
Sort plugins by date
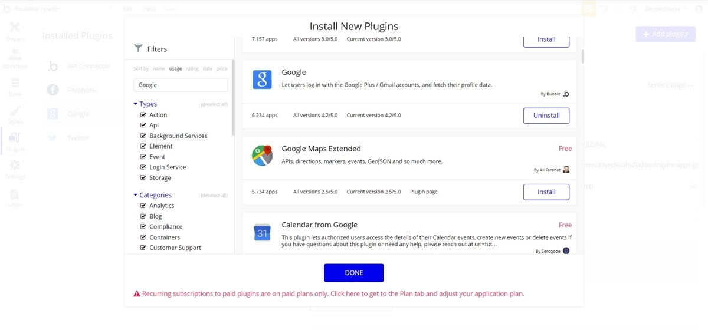(x=208, y=69)
